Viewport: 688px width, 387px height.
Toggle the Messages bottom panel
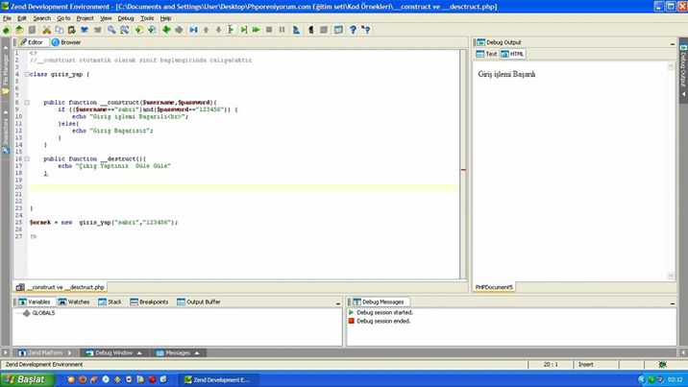pyautogui.click(x=178, y=352)
